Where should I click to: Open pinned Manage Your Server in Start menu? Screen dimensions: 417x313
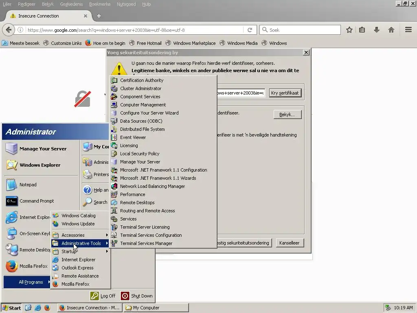(41, 149)
